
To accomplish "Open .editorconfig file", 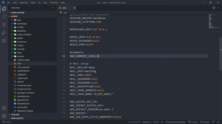I will (33, 60).
